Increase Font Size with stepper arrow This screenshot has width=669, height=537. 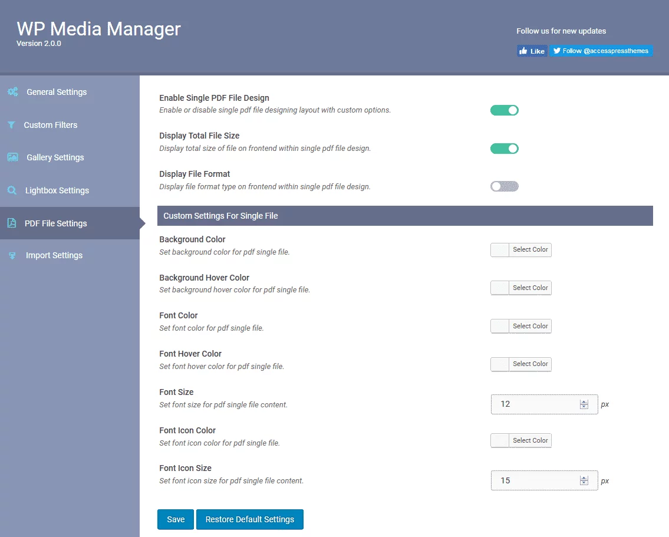(584, 402)
